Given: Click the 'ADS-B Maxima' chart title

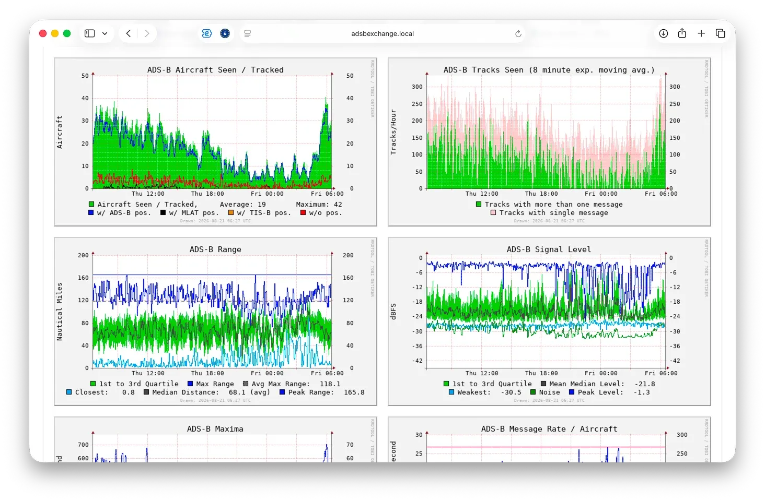Looking at the screenshot, I should [x=215, y=429].
